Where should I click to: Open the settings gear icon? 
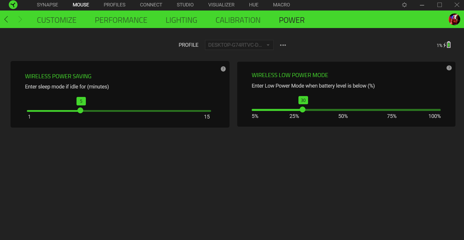[x=404, y=5]
